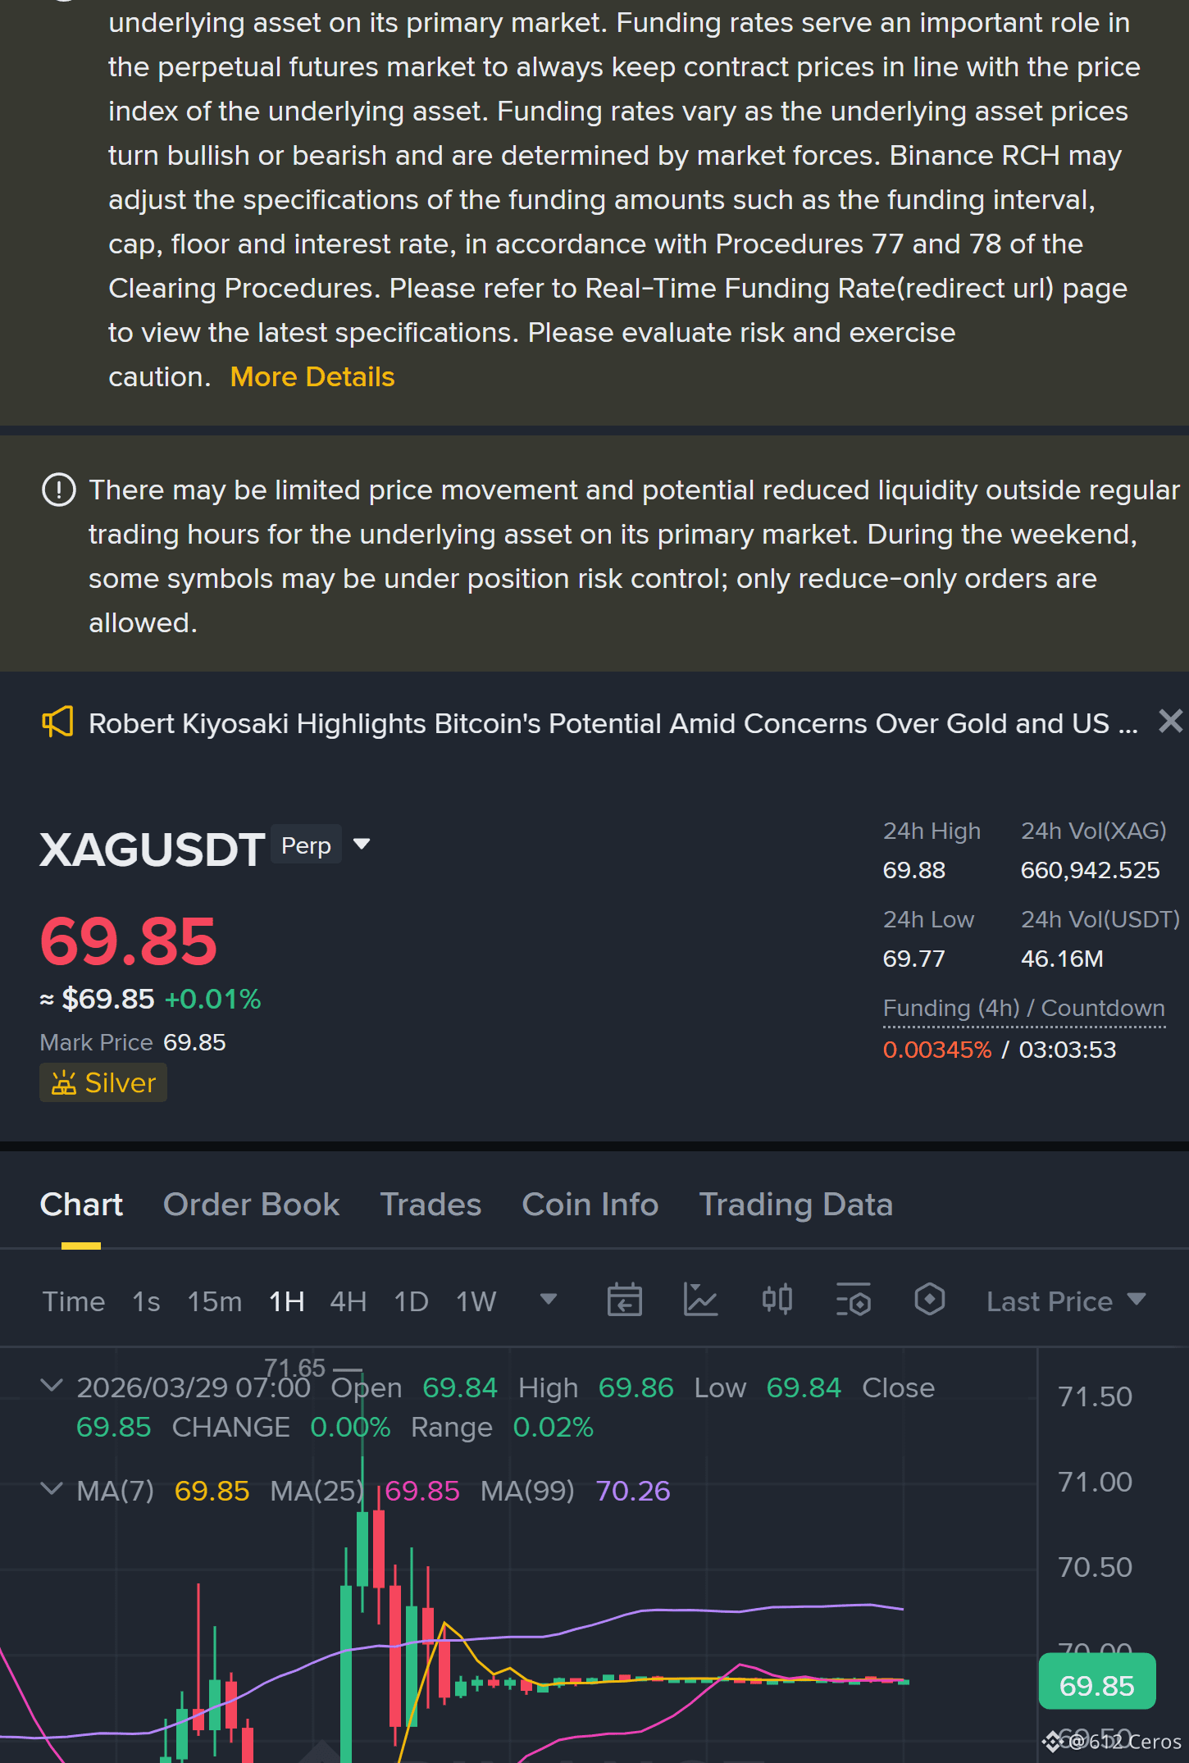
Task: Select the 1s time interval
Action: coord(146,1301)
